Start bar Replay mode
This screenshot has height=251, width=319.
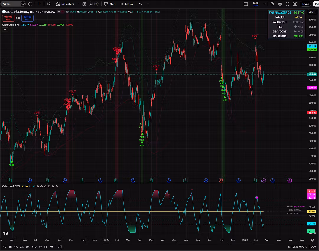click(126, 4)
